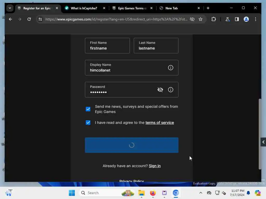Click the muted volume tray icon
The image size is (266, 199).
tap(224, 193)
